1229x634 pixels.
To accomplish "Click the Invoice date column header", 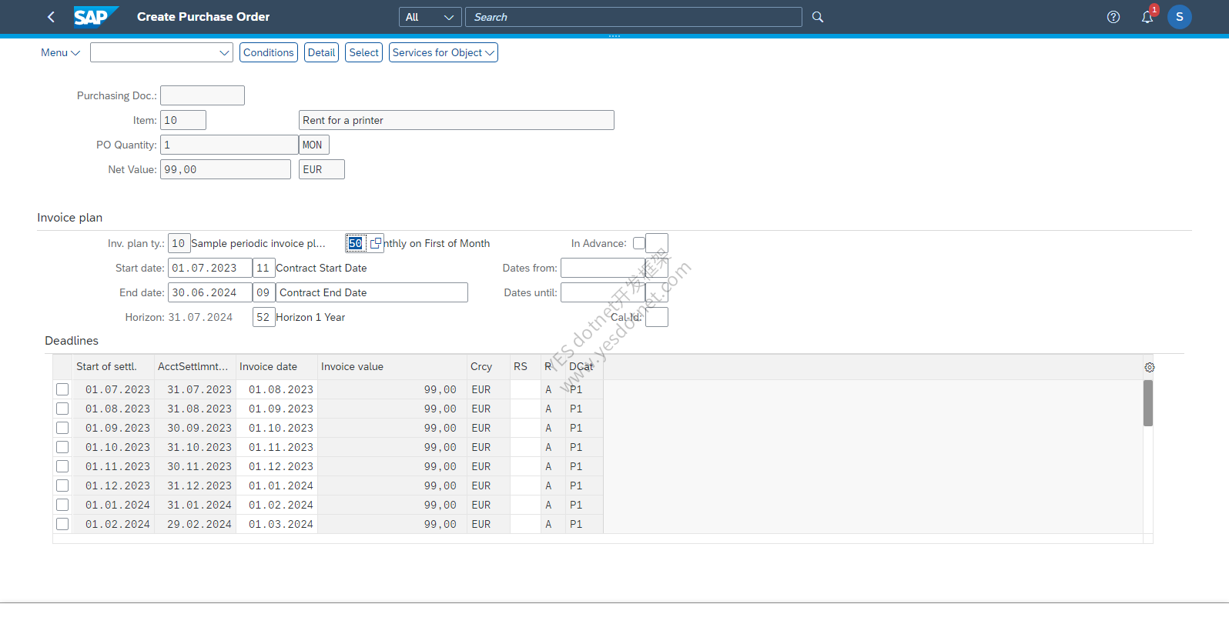I will click(268, 366).
